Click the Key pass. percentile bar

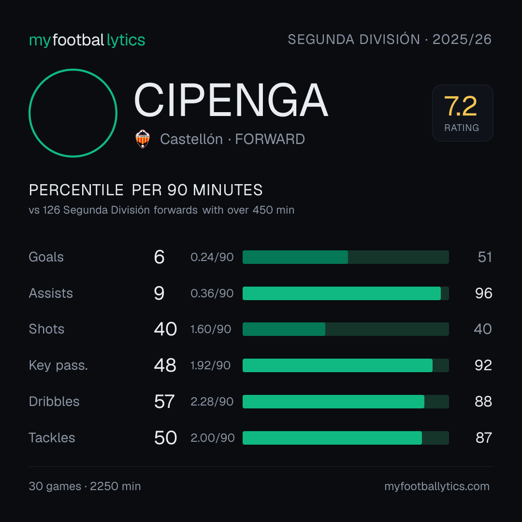[346, 365]
